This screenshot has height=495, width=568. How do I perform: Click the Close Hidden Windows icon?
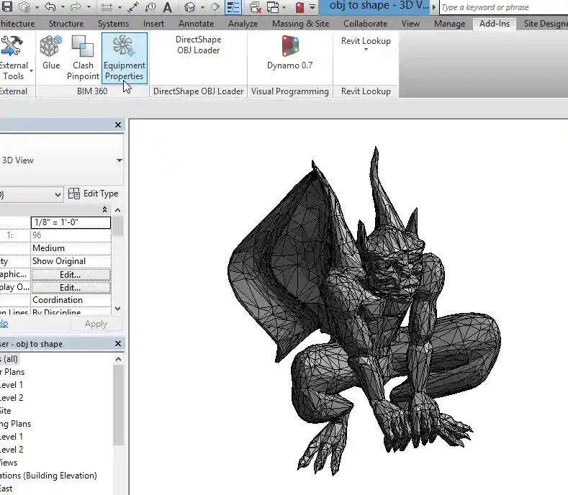pyautogui.click(x=255, y=8)
